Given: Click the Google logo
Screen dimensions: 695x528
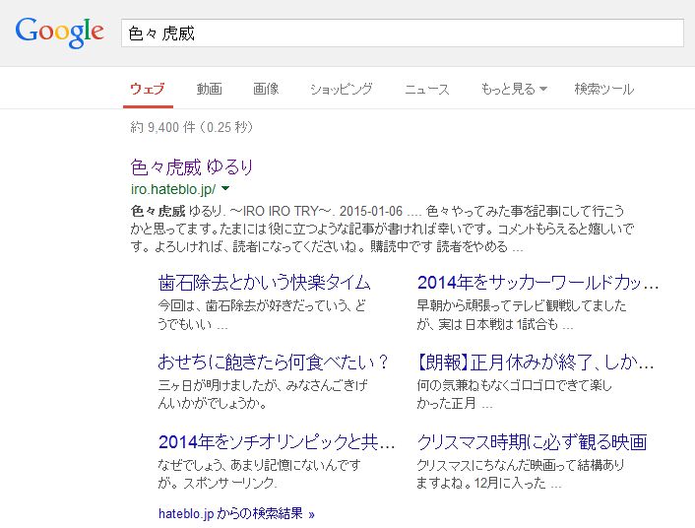Looking at the screenshot, I should tap(59, 33).
